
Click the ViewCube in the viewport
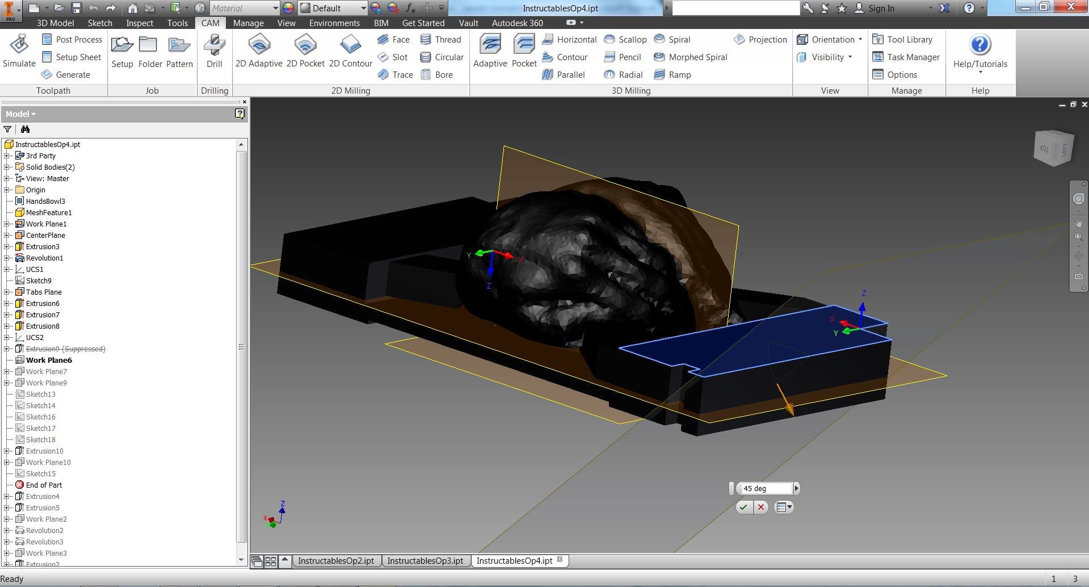pos(1054,148)
